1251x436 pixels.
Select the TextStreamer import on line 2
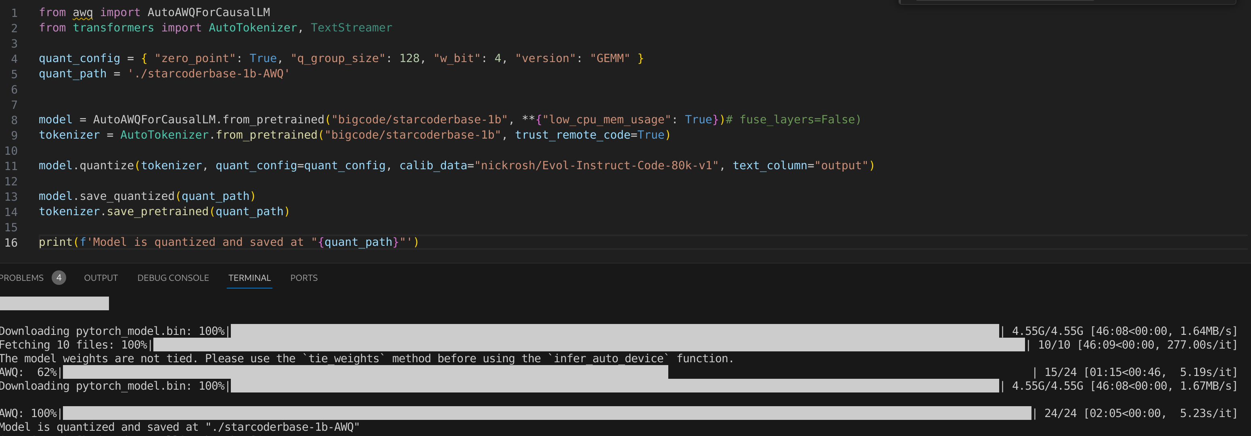point(351,28)
